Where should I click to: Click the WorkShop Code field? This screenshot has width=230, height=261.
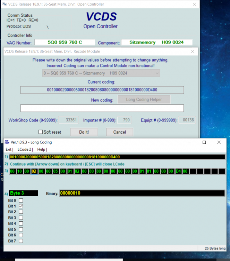[69, 120]
